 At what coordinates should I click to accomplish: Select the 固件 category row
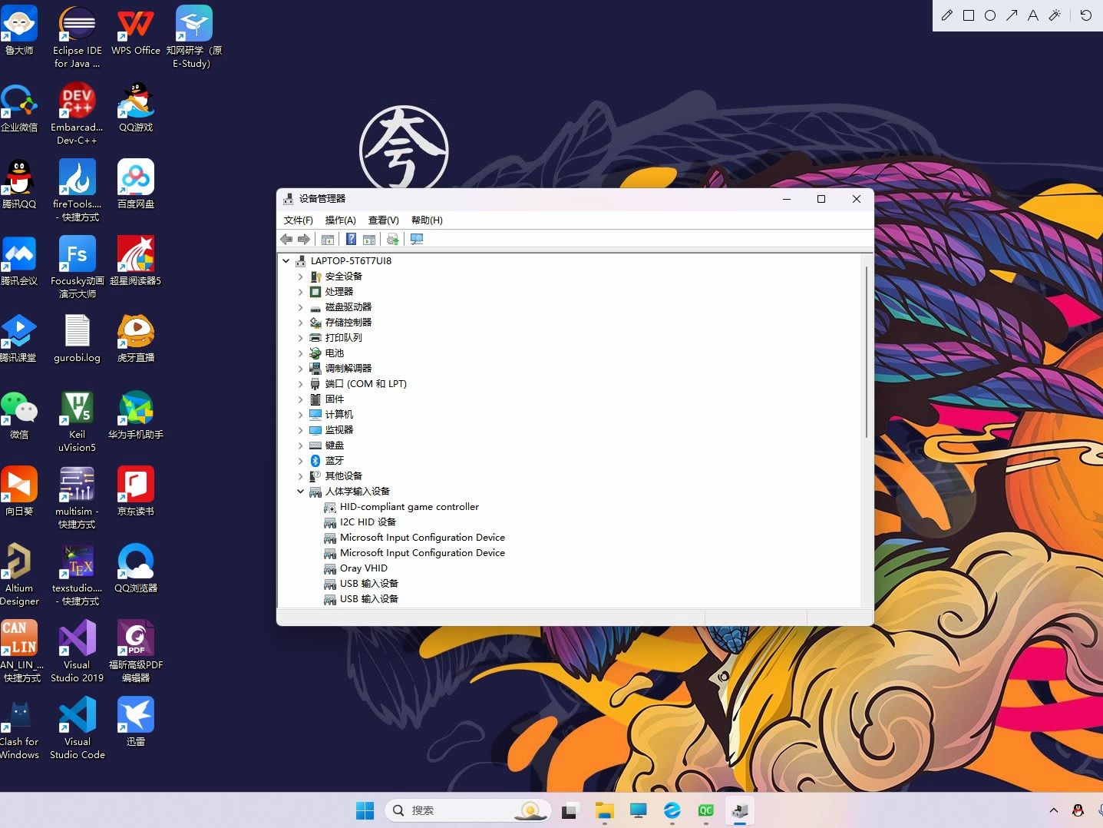coord(334,399)
